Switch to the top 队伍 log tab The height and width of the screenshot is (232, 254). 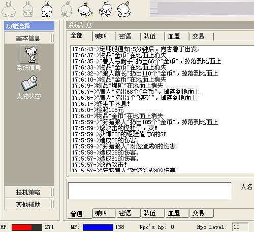pyautogui.click(x=152, y=36)
